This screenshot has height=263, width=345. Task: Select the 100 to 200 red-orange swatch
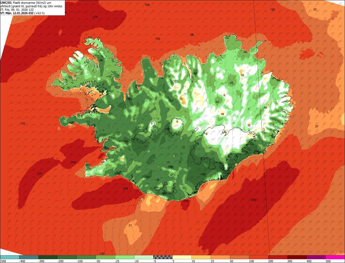tap(258, 257)
